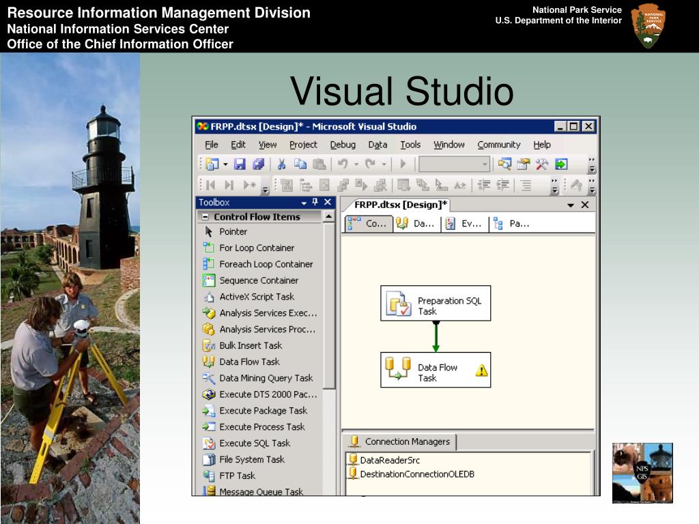Click the Paste icon in toolbar
The width and height of the screenshot is (699, 524).
[319, 164]
